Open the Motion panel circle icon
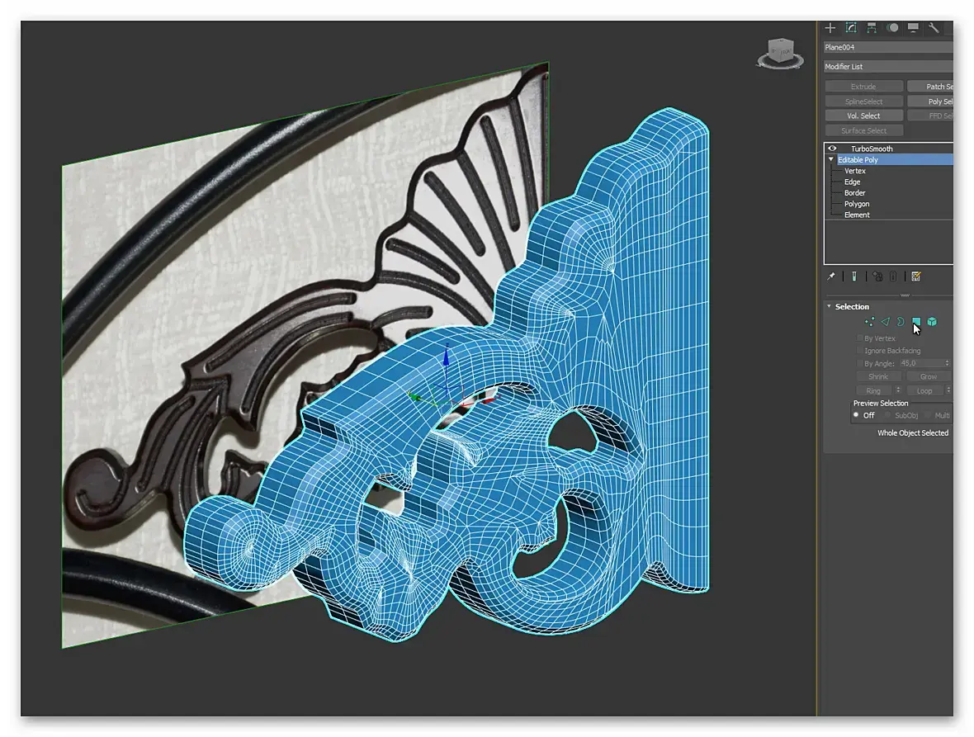This screenshot has width=974, height=737. [x=892, y=28]
